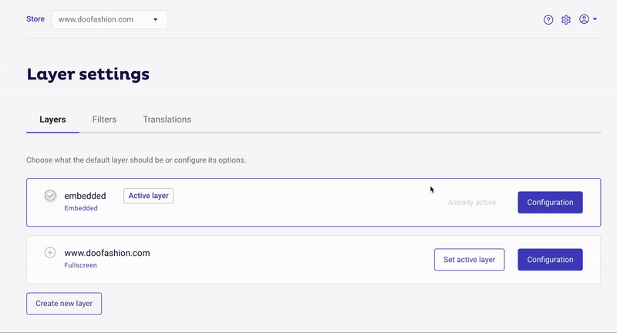Click the Store label link
Image resolution: width=617 pixels, height=333 pixels.
[x=35, y=18]
